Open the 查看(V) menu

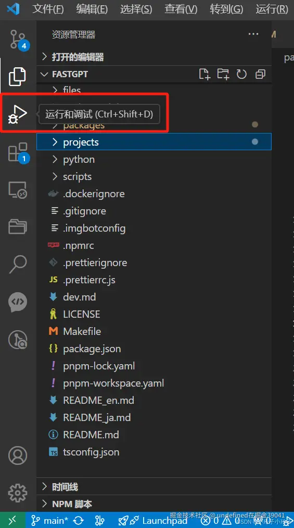click(x=181, y=9)
